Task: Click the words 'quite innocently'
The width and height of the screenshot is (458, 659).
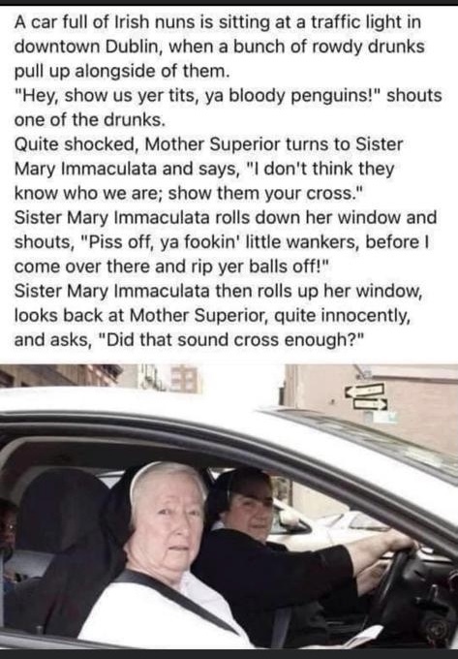Action: click(x=342, y=315)
